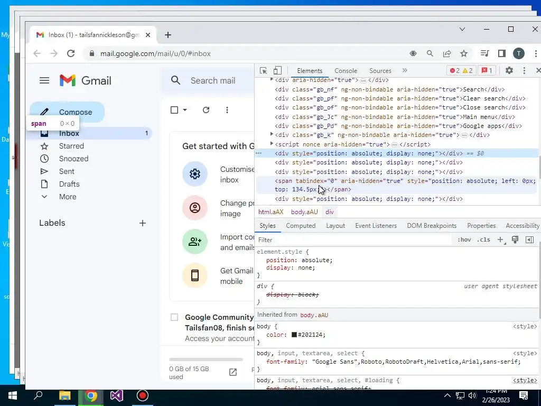Image resolution: width=541 pixels, height=406 pixels.
Task: Open the Gmail main menu hamburger icon
Action: coord(44,80)
